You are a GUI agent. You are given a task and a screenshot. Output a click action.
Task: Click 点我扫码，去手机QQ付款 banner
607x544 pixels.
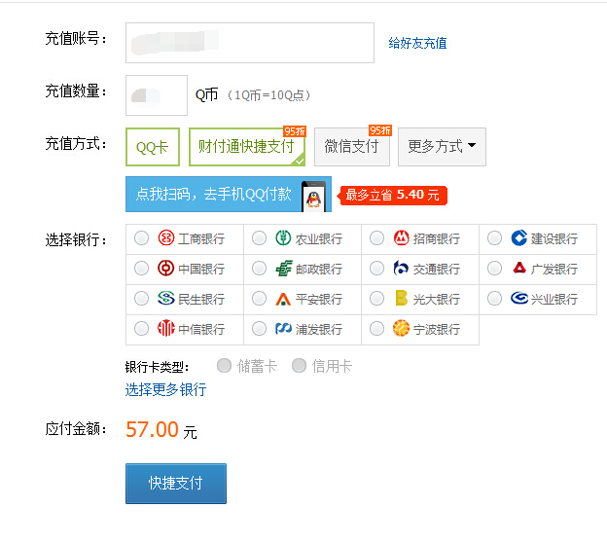(229, 194)
